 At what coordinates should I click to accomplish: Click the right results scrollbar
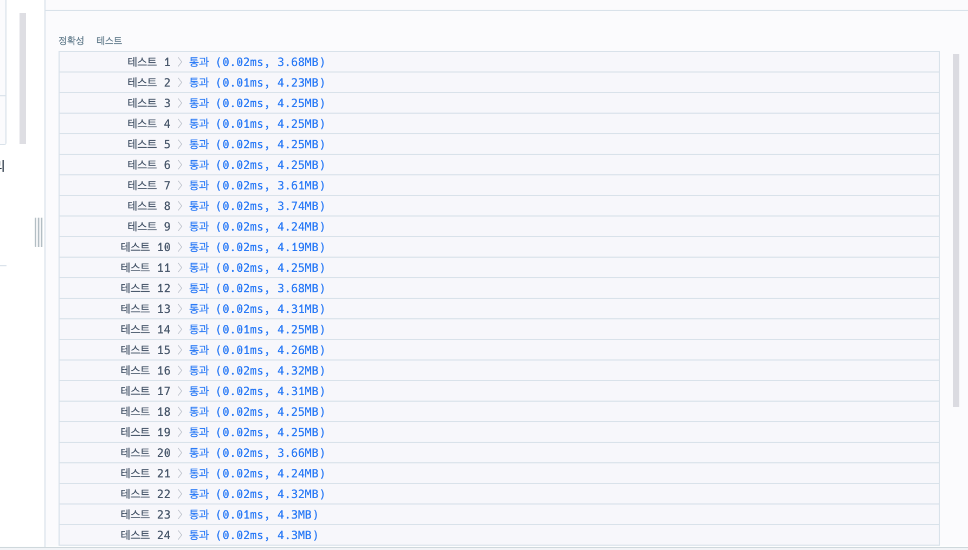[956, 230]
